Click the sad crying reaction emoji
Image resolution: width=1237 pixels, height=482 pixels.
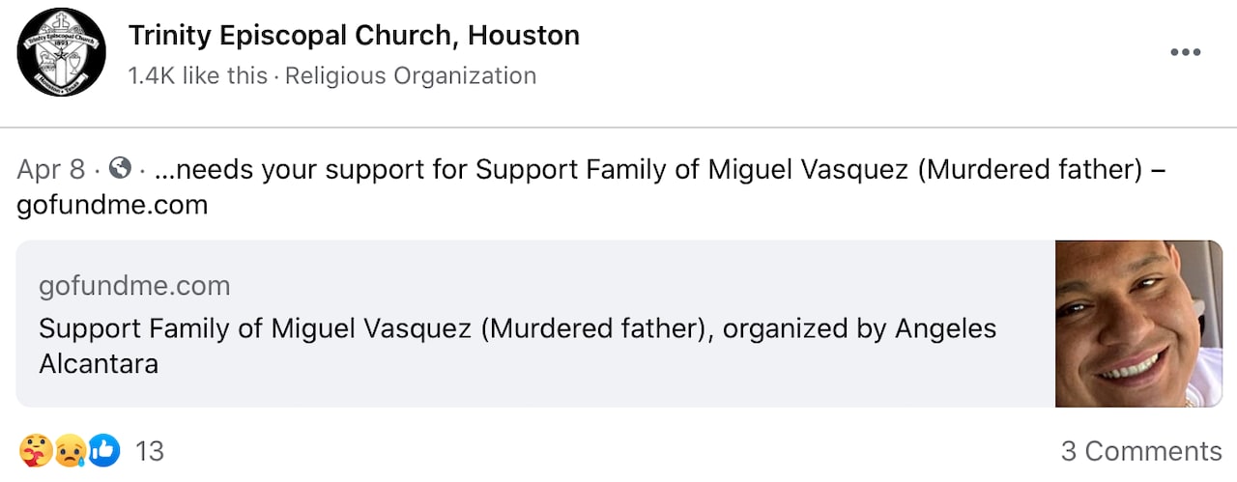(70, 450)
